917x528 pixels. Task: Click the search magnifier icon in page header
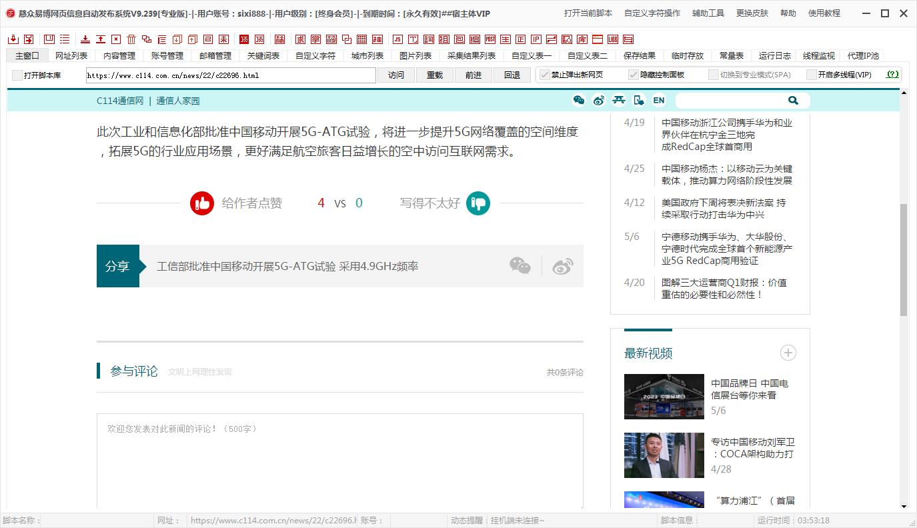(x=793, y=100)
